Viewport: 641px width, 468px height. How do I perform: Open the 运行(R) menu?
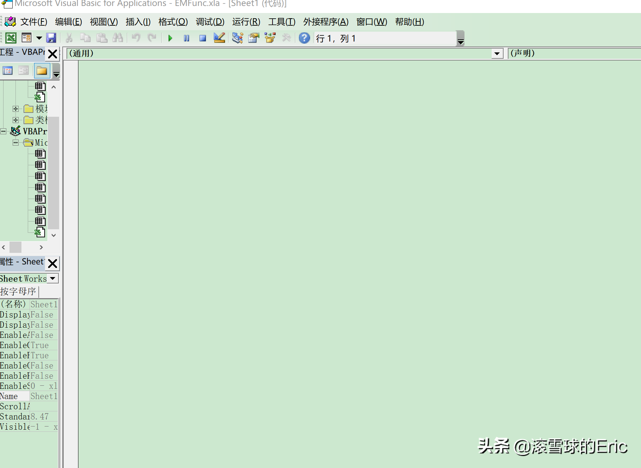[246, 22]
